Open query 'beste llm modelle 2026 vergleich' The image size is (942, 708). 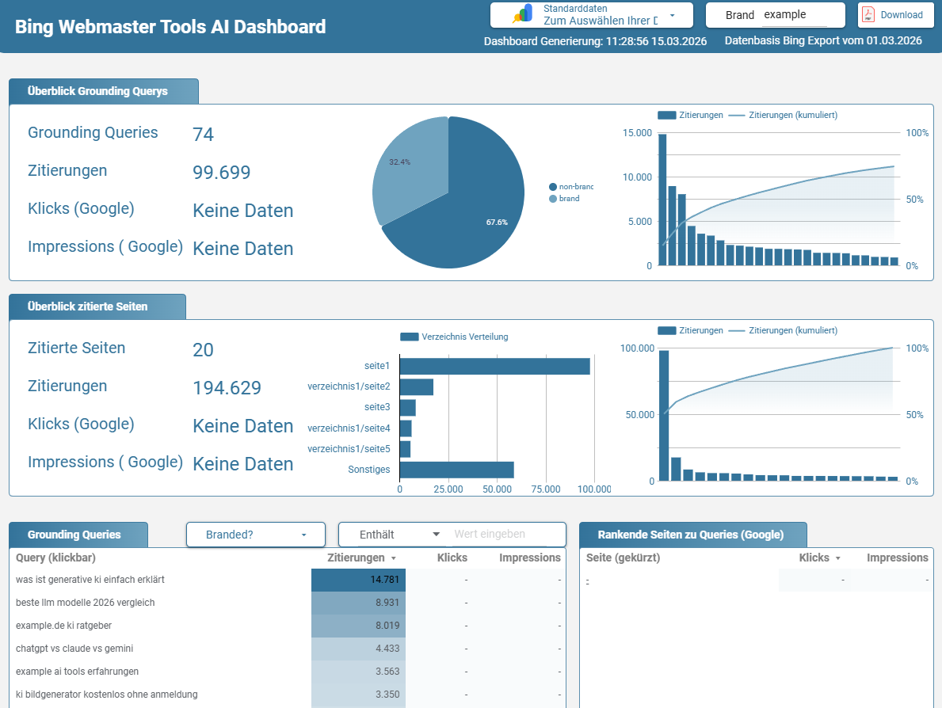click(x=86, y=603)
